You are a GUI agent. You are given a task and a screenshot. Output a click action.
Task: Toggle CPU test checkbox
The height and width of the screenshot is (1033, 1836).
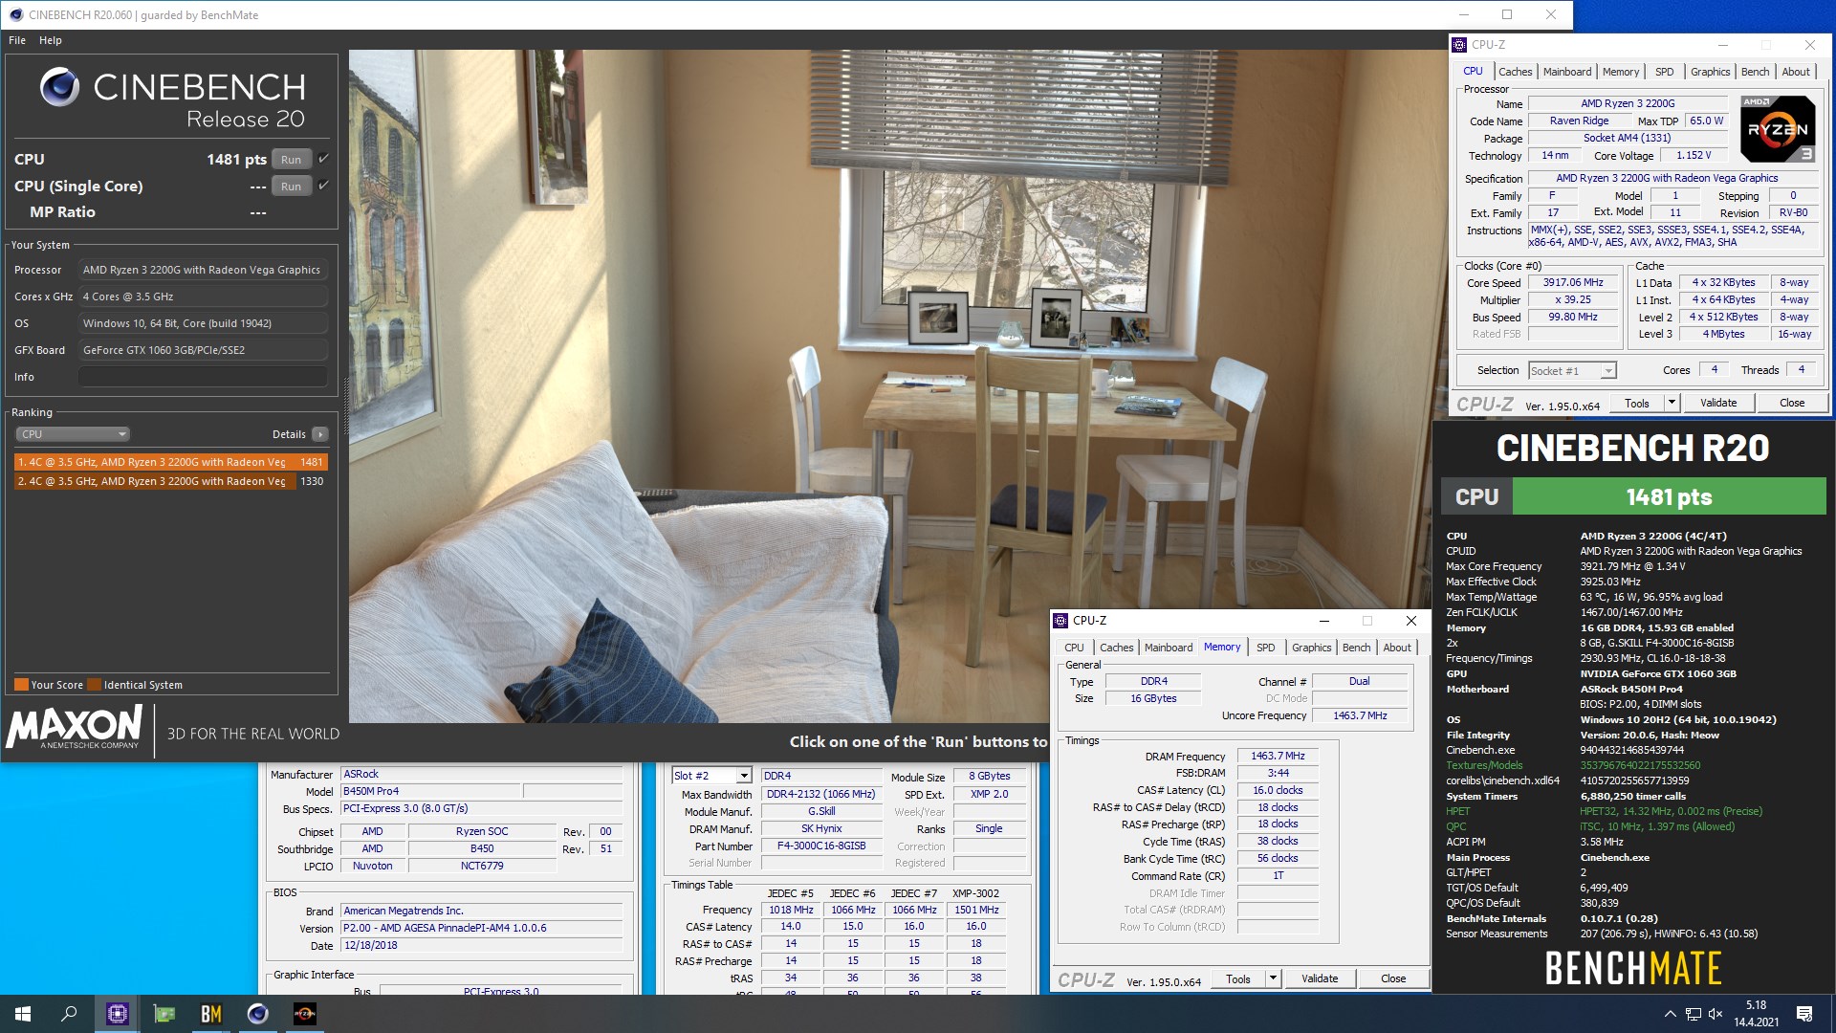[x=323, y=159]
